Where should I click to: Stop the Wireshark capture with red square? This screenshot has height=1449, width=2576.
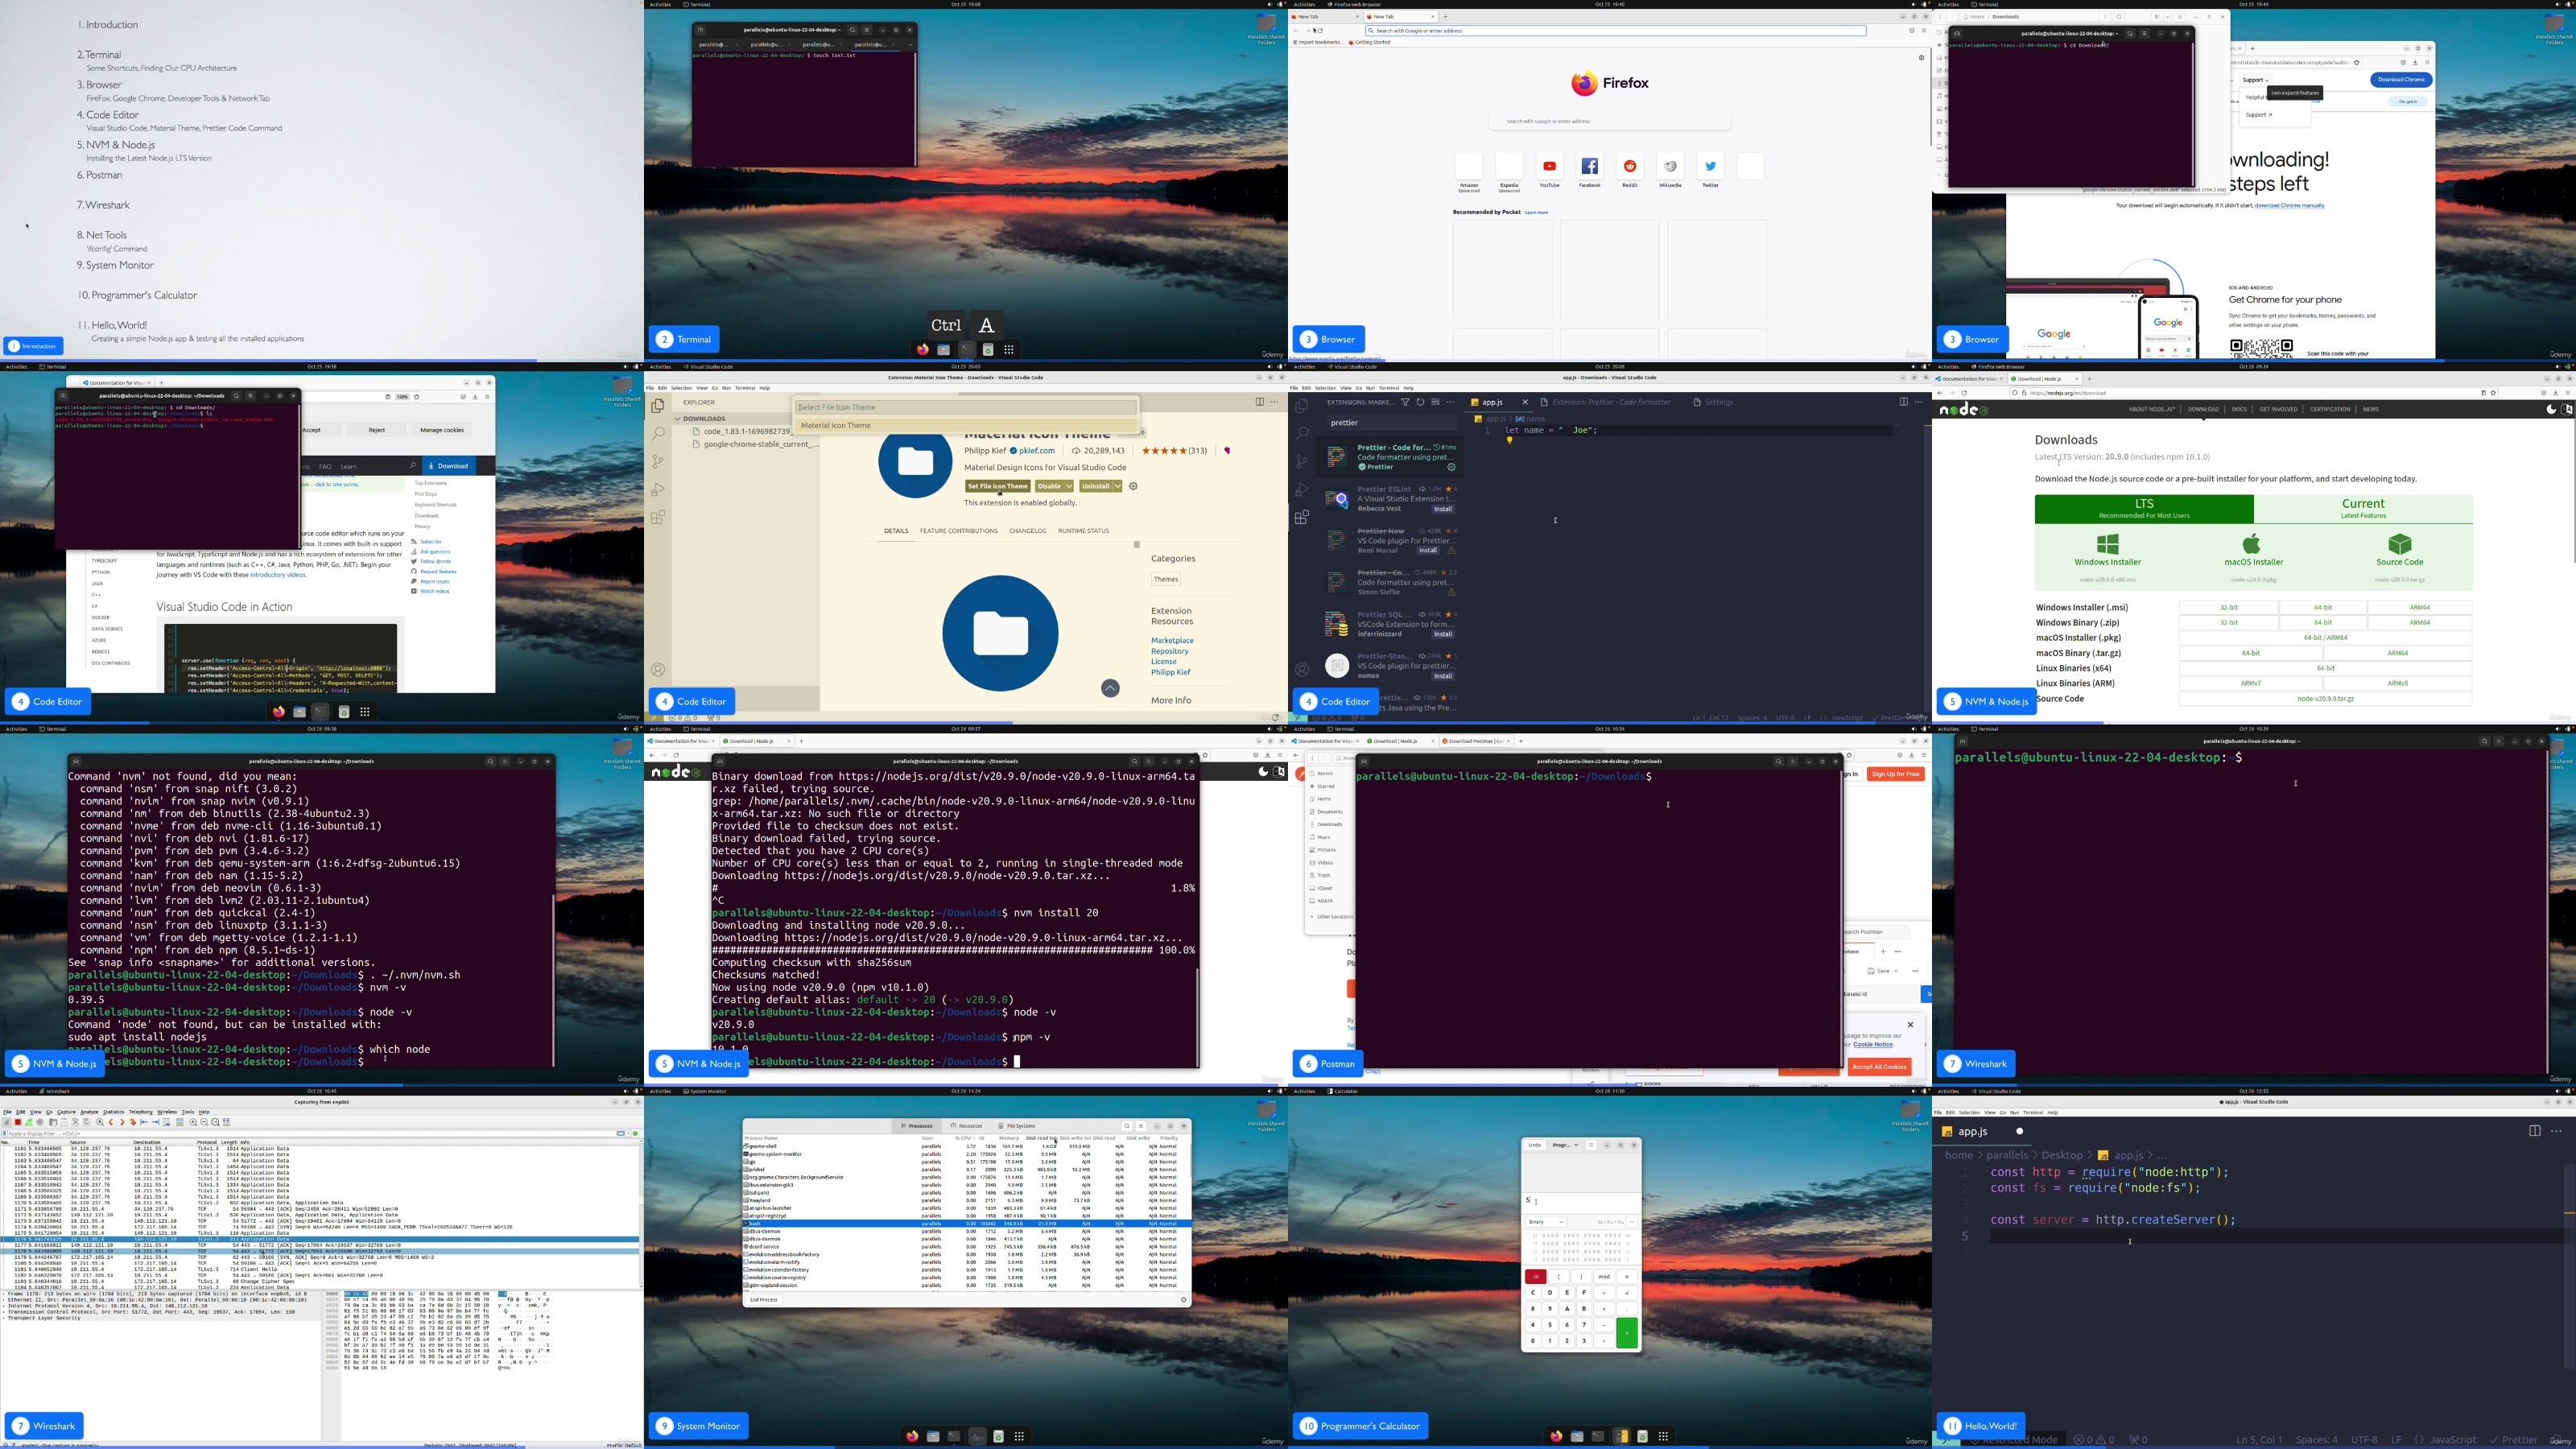(18, 1122)
